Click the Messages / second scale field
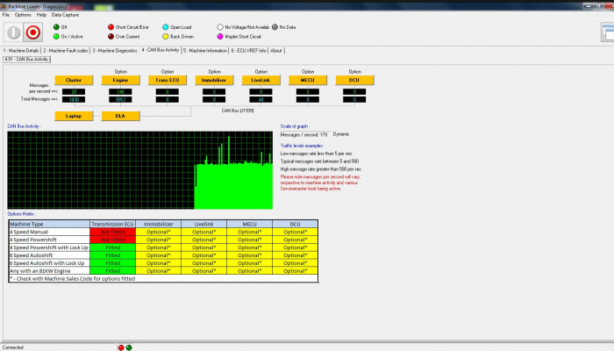The height and width of the screenshot is (351, 614). pyautogui.click(x=305, y=134)
